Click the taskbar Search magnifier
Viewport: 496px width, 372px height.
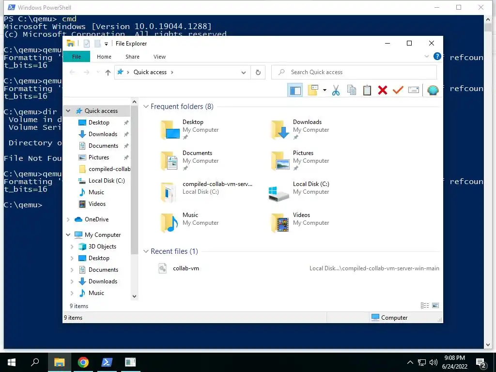(35, 362)
